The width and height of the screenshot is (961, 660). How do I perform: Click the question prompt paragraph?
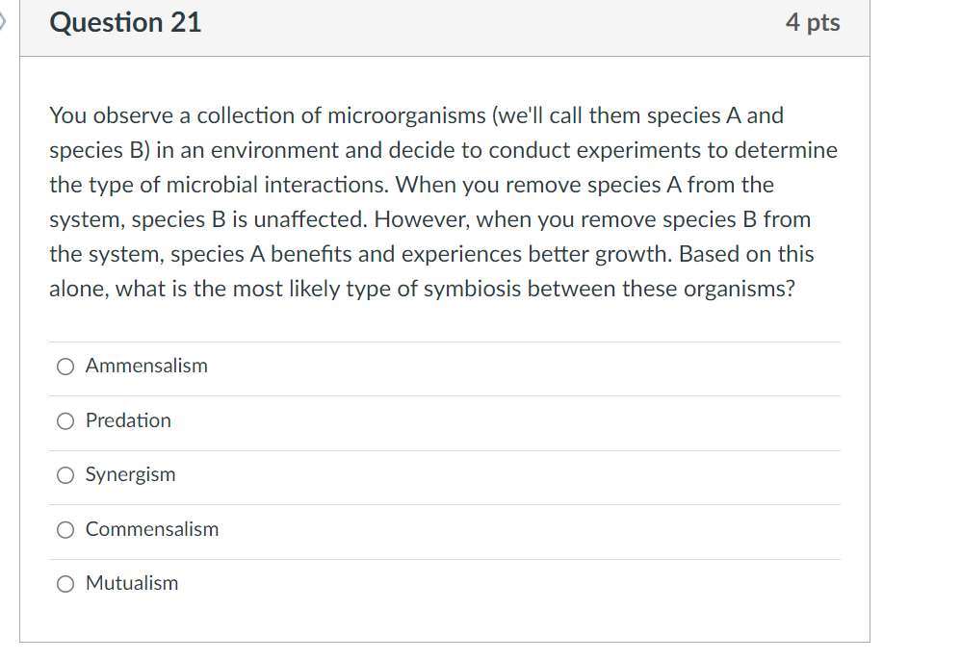point(443,202)
